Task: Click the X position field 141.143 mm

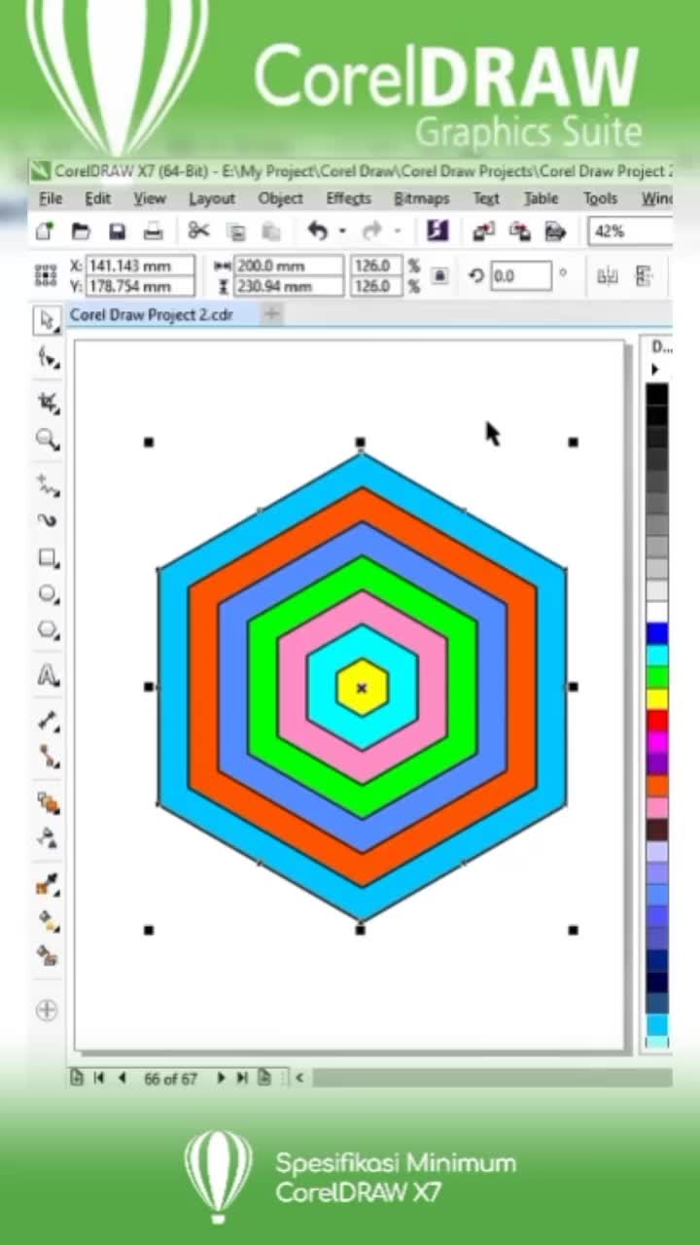Action: tap(140, 266)
